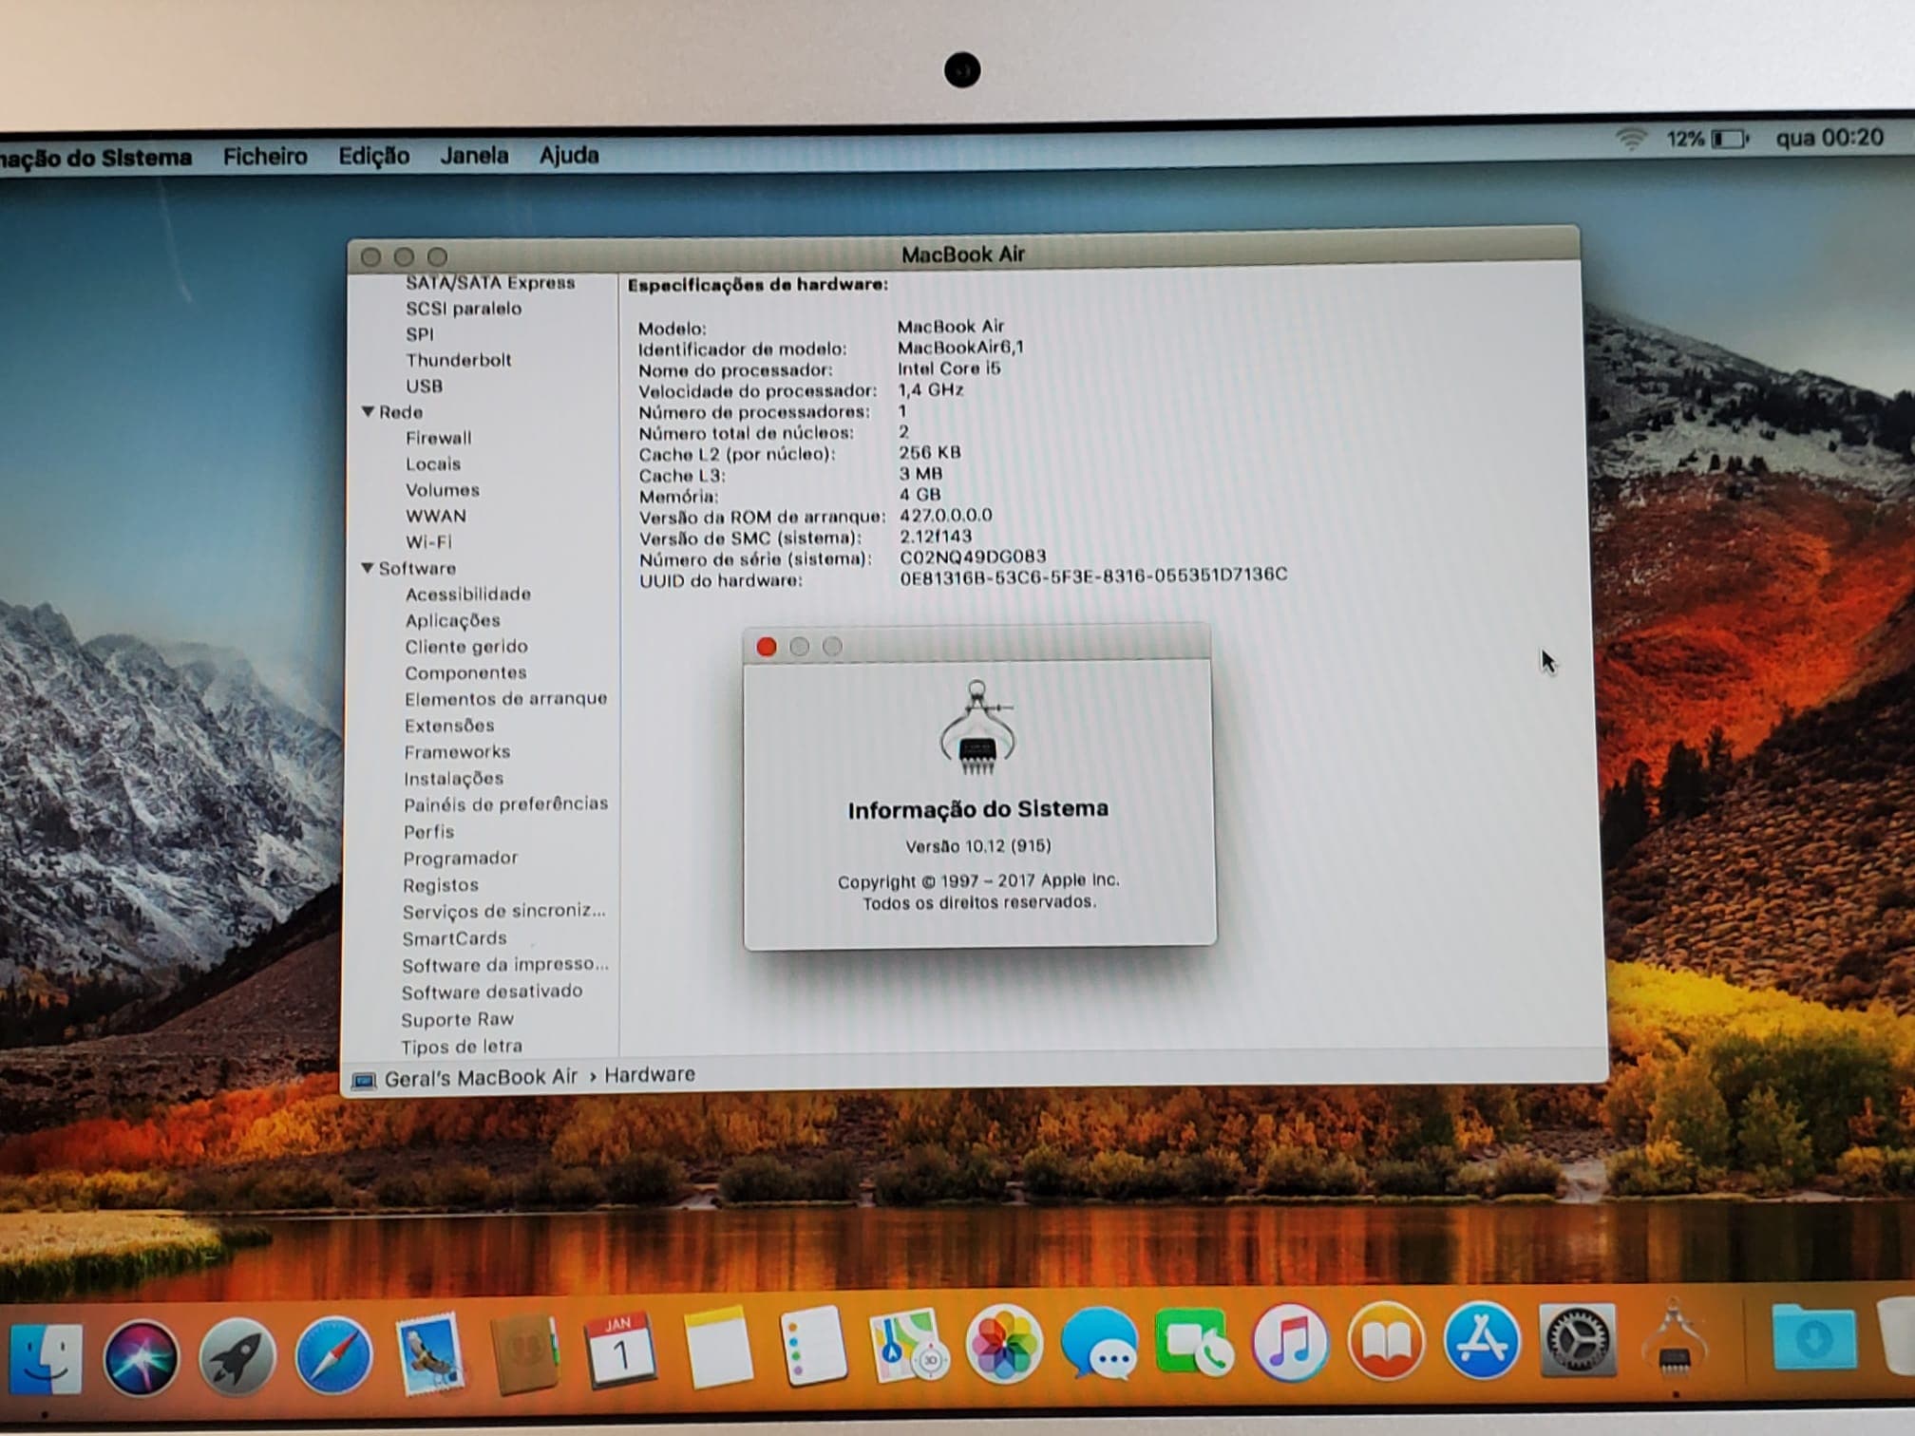The height and width of the screenshot is (1436, 1915).
Task: Open the Edição menu
Action: pos(373,156)
